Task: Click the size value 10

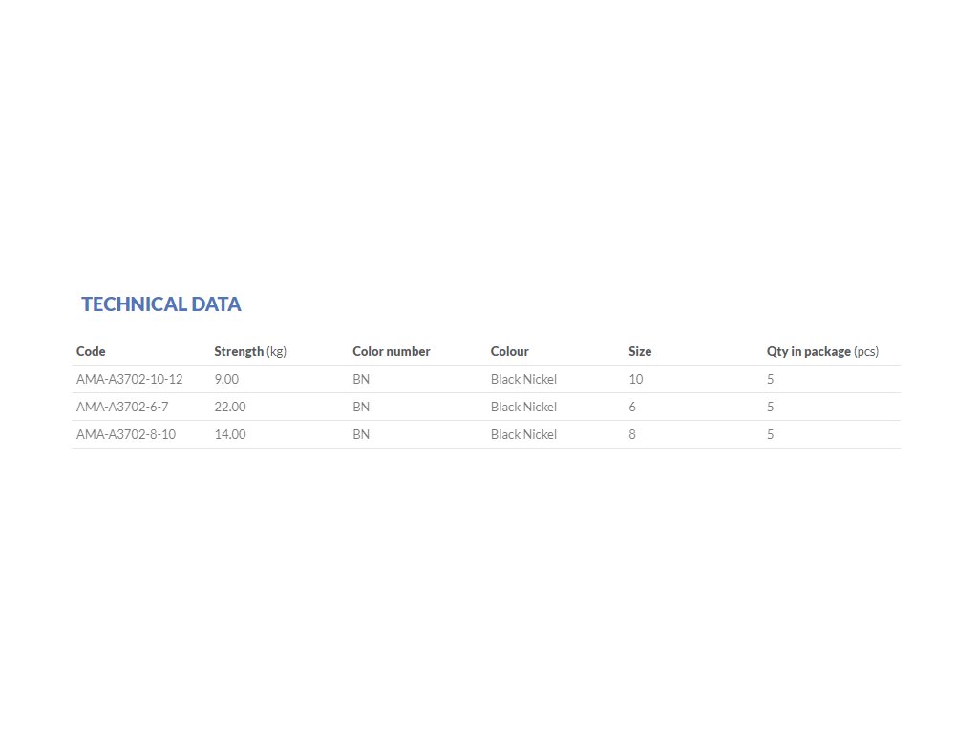Action: click(x=635, y=379)
